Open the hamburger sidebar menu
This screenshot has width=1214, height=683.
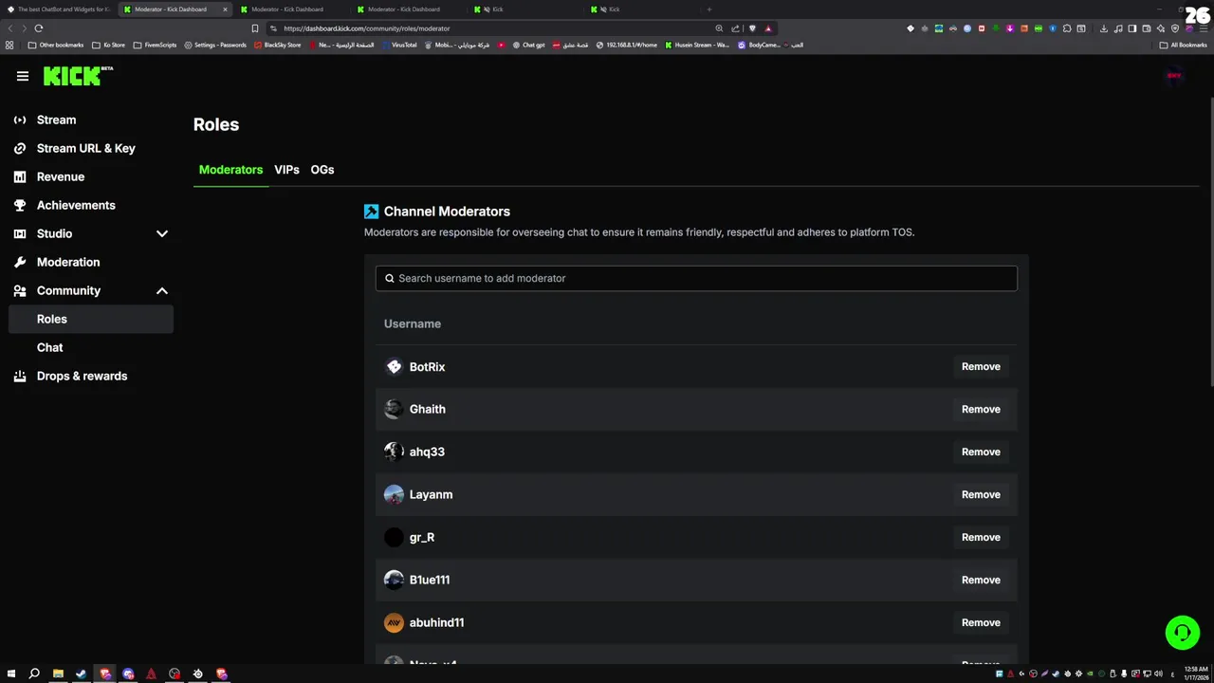coord(23,76)
